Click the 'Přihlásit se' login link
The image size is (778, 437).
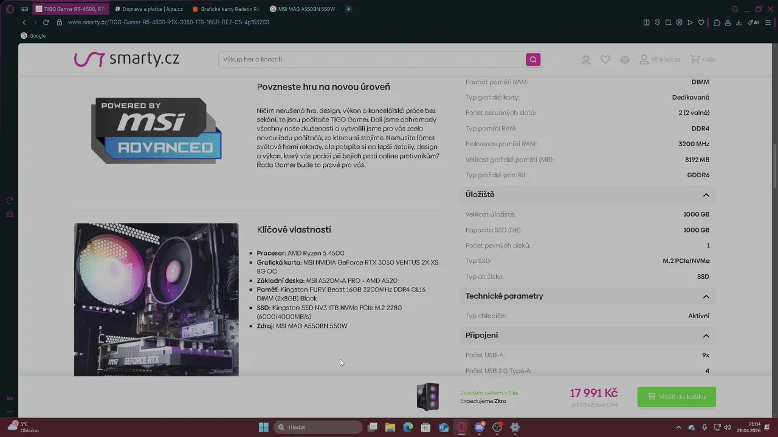660,59
